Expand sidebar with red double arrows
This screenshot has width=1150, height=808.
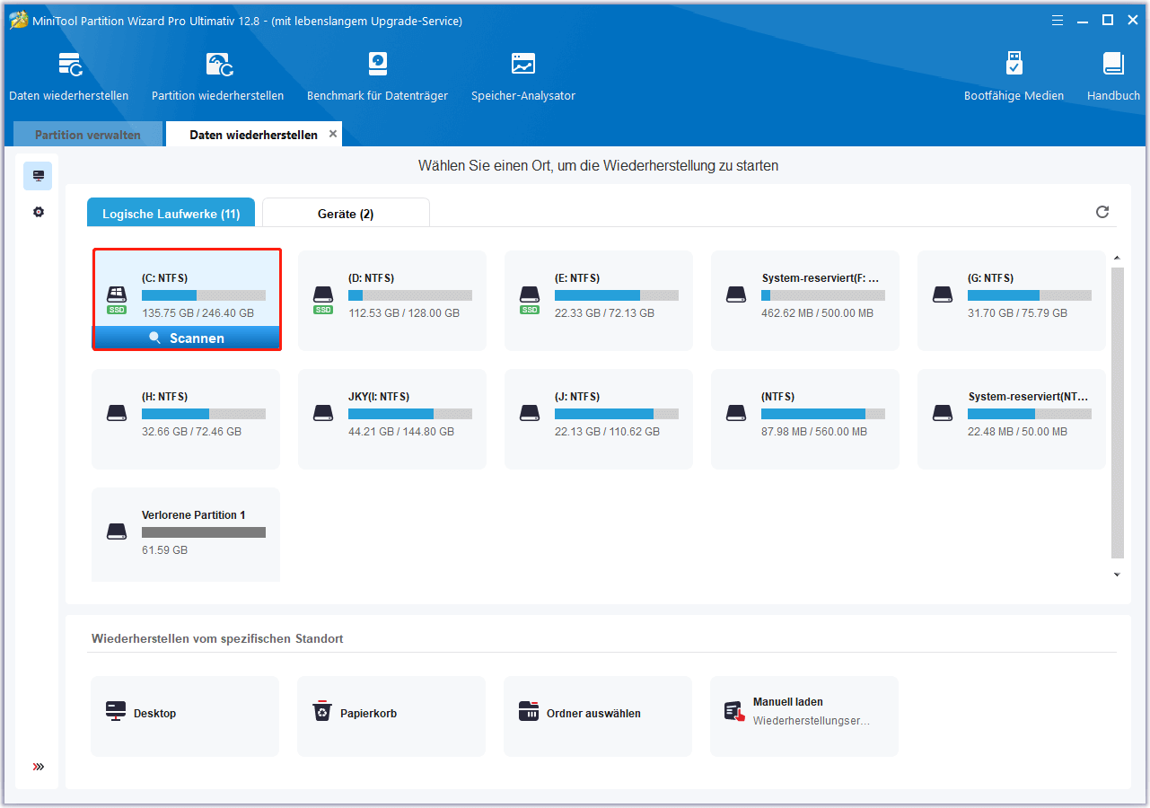pyautogui.click(x=38, y=767)
